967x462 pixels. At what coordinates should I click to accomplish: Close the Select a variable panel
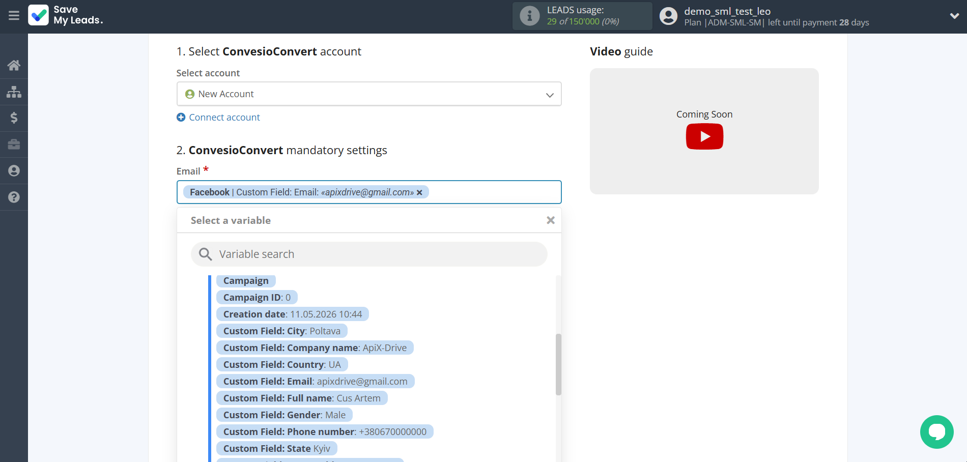(x=550, y=220)
